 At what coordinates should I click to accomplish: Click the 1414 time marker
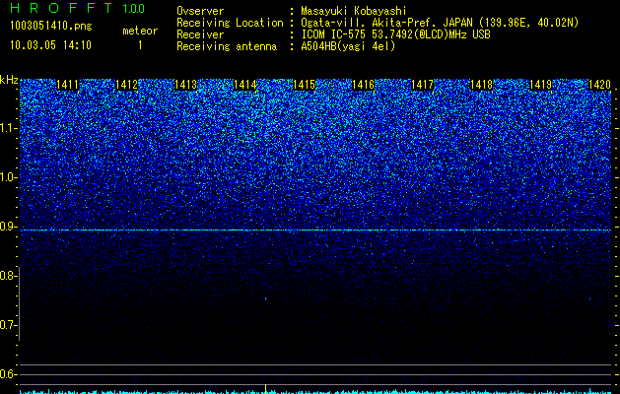tap(245, 85)
